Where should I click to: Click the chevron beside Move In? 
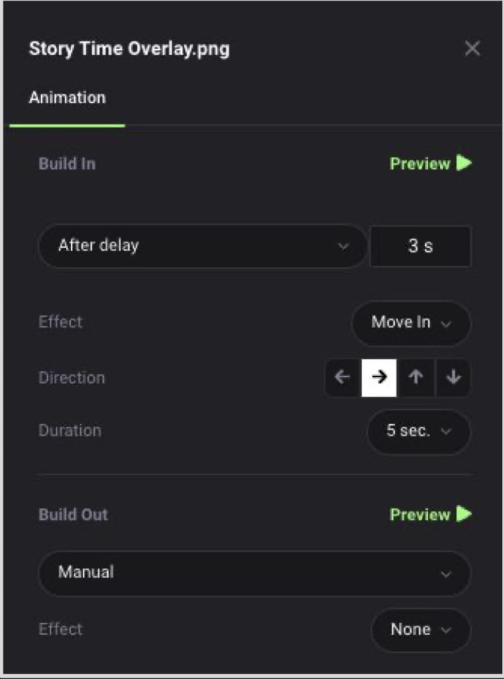pyautogui.click(x=446, y=323)
